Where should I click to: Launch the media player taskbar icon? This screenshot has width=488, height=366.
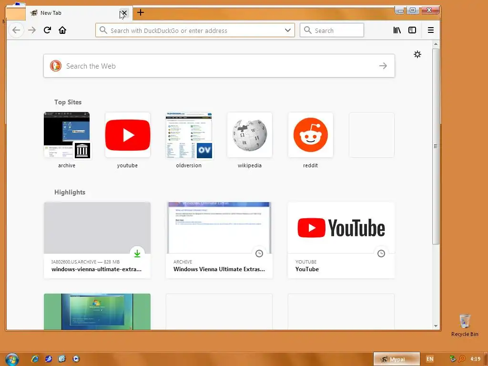click(x=76, y=358)
